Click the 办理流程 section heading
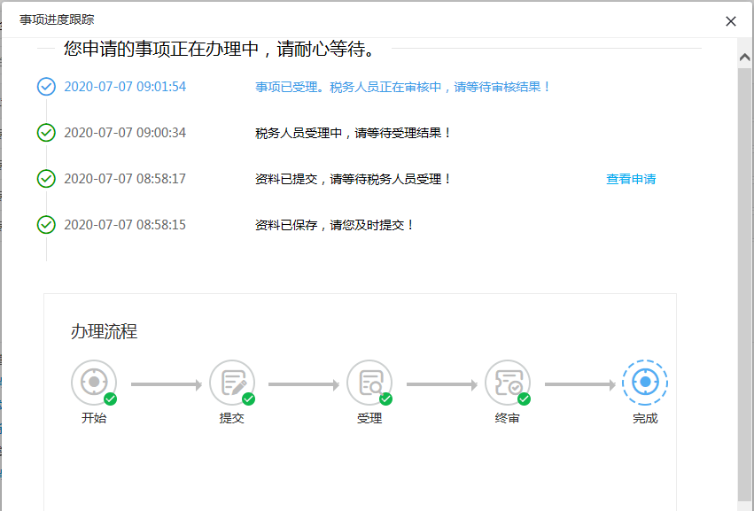Image resolution: width=754 pixels, height=511 pixels. click(104, 331)
